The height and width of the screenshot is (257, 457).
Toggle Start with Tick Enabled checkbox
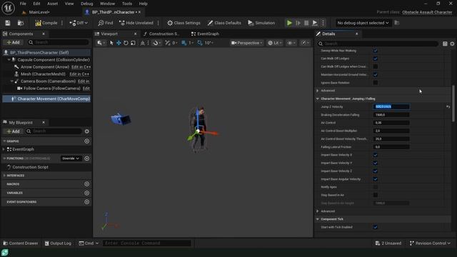tap(376, 227)
